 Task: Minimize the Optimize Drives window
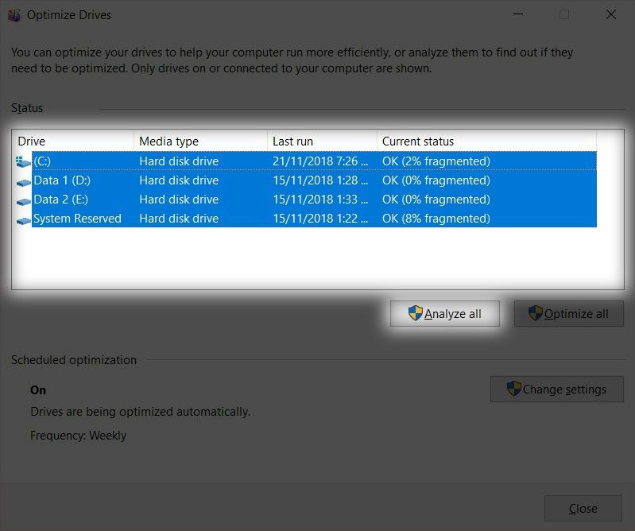tap(518, 14)
